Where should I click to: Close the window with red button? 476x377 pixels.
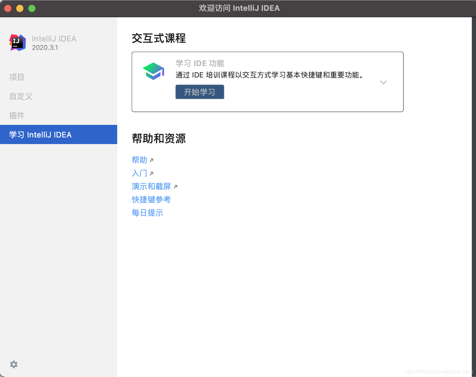8,8
